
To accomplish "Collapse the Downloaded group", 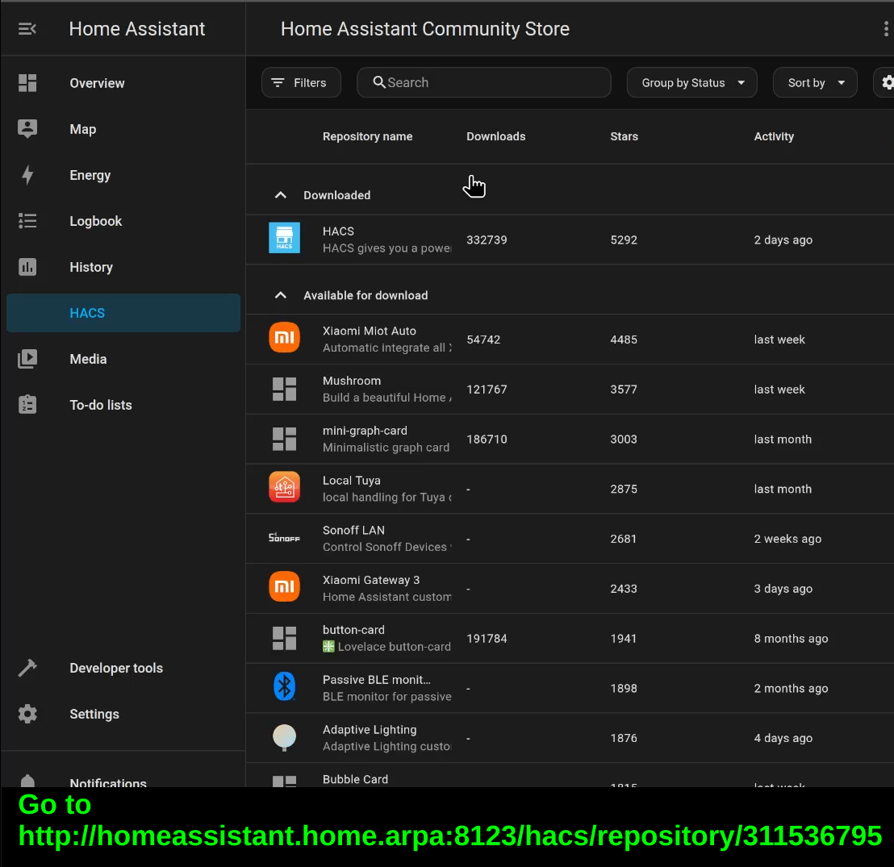I will tap(281, 195).
